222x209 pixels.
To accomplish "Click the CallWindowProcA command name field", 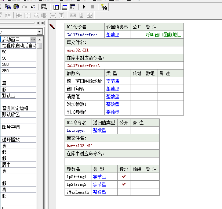I will 124,65.
